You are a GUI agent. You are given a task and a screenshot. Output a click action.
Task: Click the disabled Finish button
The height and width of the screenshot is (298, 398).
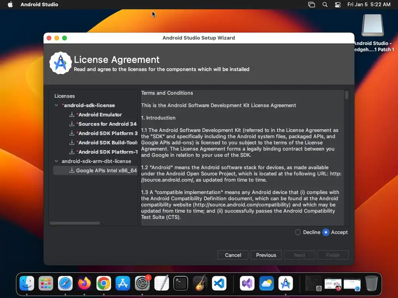[x=333, y=255]
